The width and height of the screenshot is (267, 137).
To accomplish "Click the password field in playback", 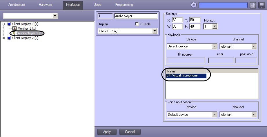I will (246, 61).
